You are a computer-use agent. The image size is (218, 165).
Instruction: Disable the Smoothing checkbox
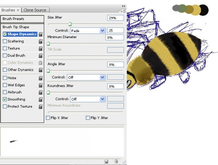pos(5,99)
